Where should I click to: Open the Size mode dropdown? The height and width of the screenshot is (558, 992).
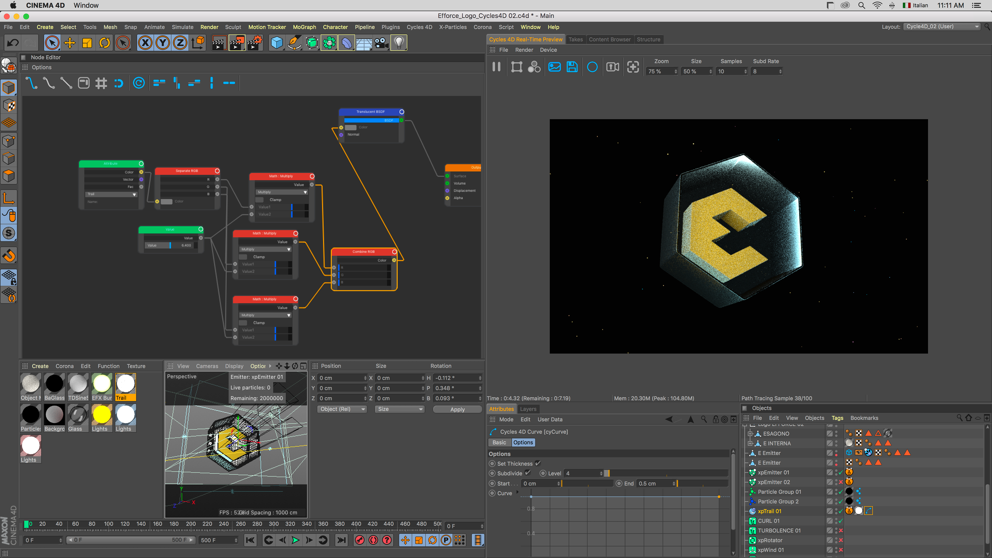(399, 409)
